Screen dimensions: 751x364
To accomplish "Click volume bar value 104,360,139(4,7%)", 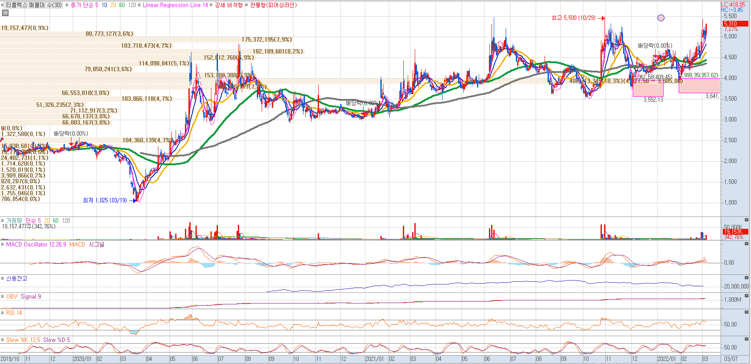I will (x=148, y=140).
